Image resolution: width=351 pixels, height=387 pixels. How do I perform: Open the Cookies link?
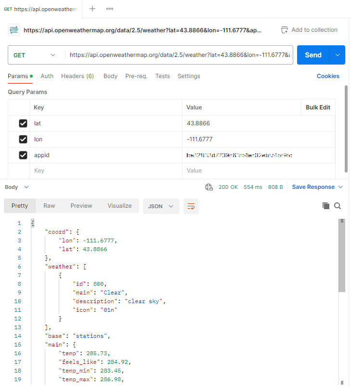click(328, 76)
